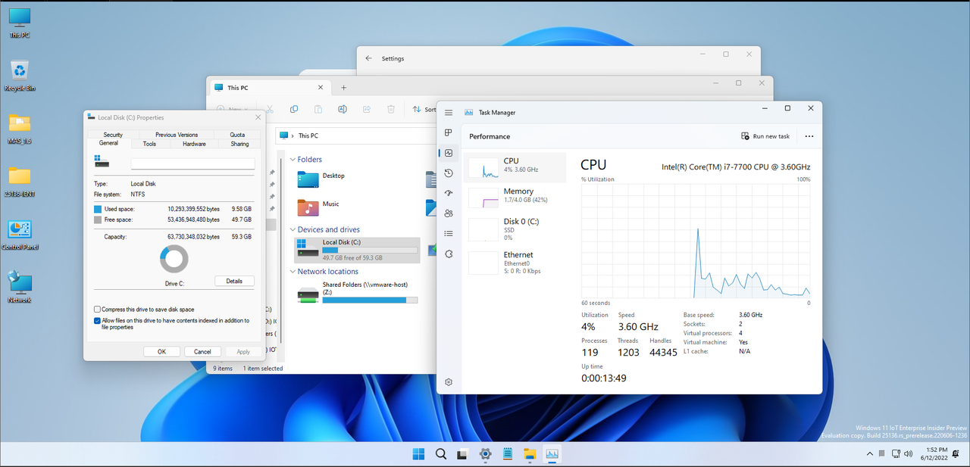
Task: Select the Memory resource in Performance list
Action: (515, 196)
